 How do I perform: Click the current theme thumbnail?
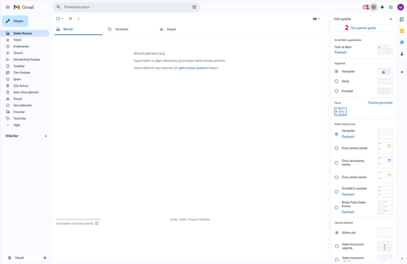[x=341, y=112]
